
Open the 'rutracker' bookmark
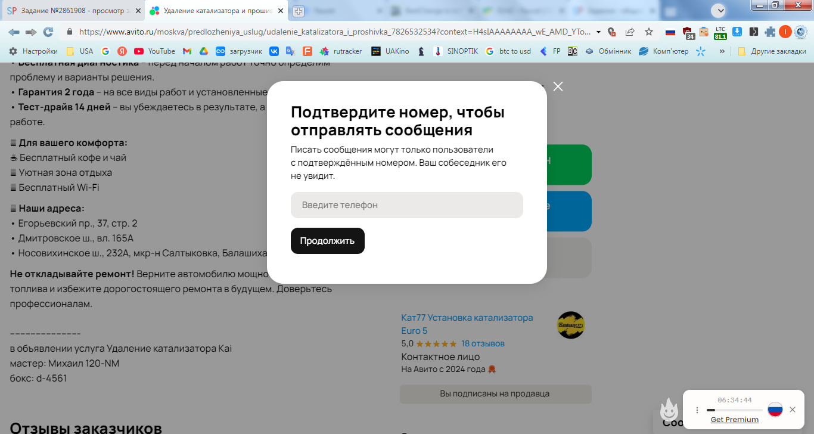pos(341,51)
